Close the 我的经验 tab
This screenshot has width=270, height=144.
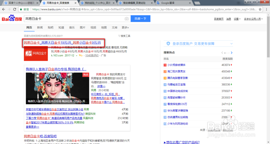pyautogui.click(x=114, y=3)
